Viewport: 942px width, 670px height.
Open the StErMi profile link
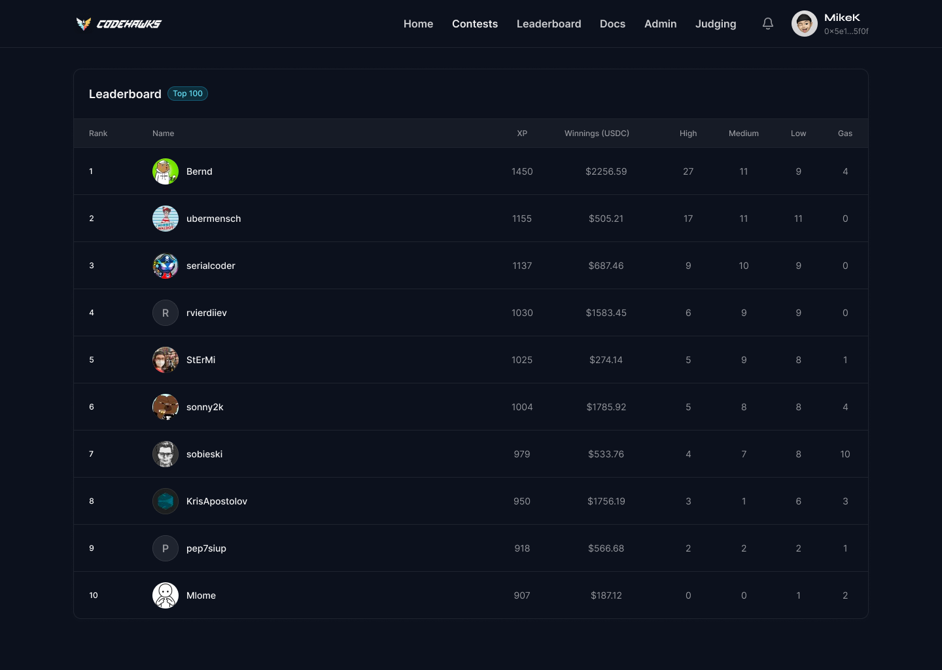pyautogui.click(x=201, y=360)
